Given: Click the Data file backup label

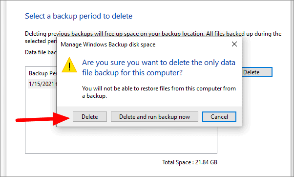Looking at the screenshot, I should point(41,52).
